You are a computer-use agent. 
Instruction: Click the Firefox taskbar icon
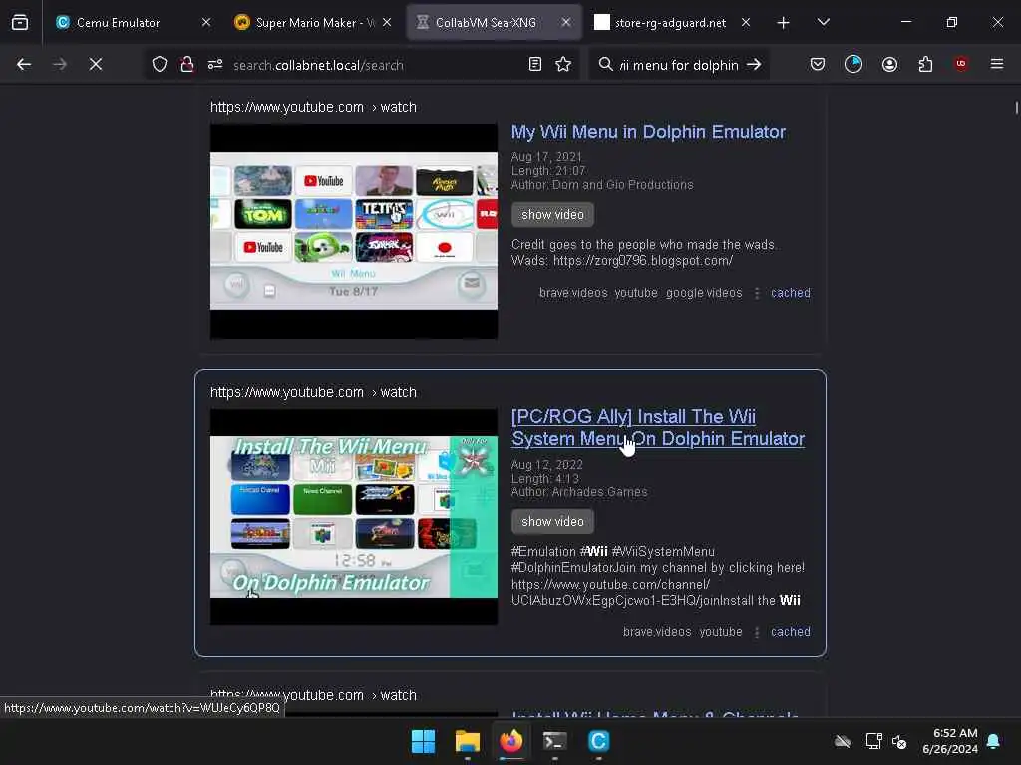coord(511,741)
